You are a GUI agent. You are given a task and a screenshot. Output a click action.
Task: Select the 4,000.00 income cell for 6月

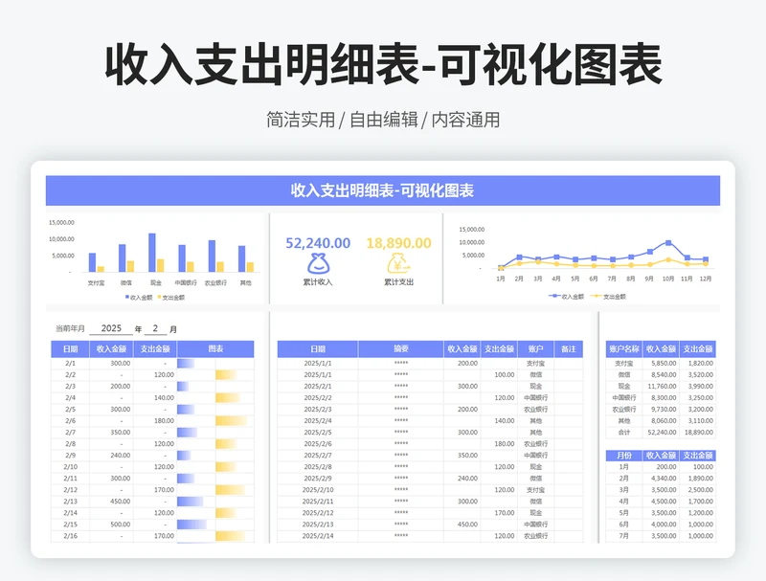pos(661,525)
